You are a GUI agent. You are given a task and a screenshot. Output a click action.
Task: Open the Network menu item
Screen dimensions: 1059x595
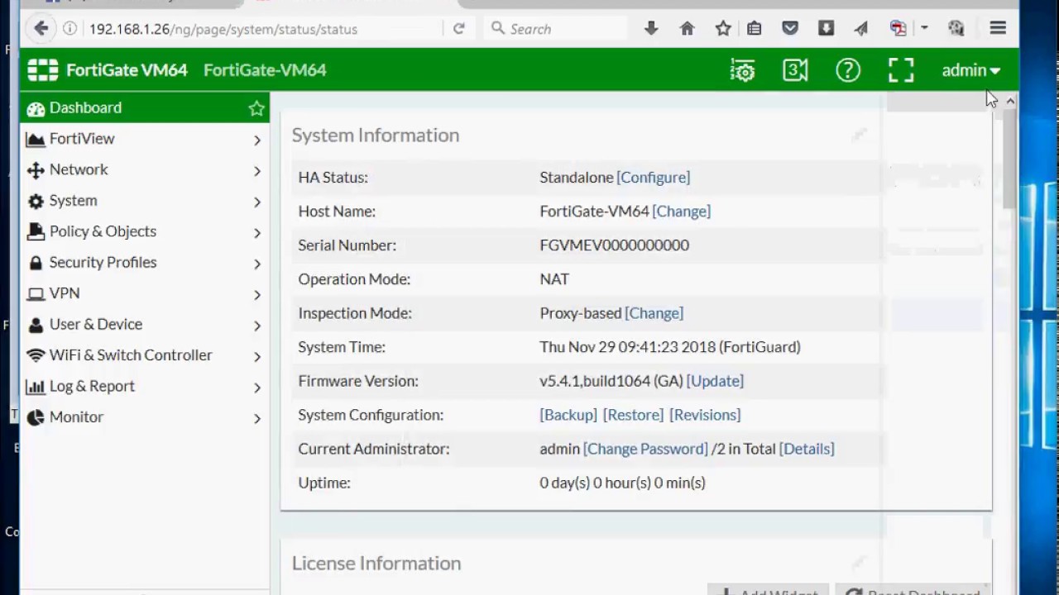79,169
